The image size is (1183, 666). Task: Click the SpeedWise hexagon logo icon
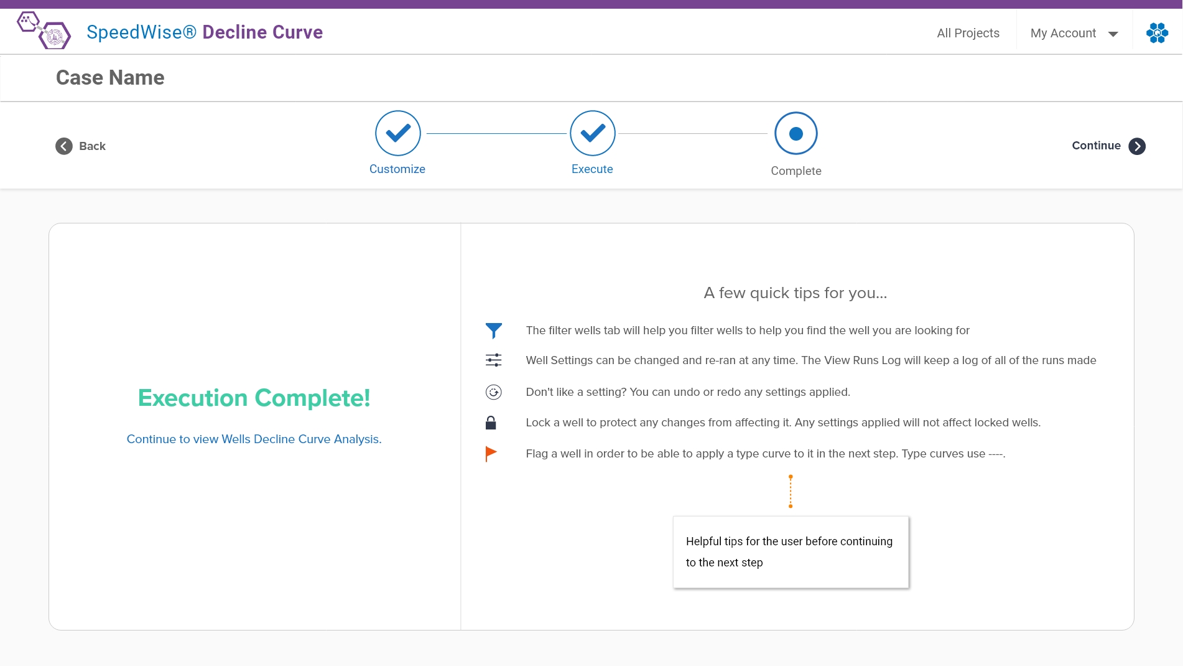[44, 30]
